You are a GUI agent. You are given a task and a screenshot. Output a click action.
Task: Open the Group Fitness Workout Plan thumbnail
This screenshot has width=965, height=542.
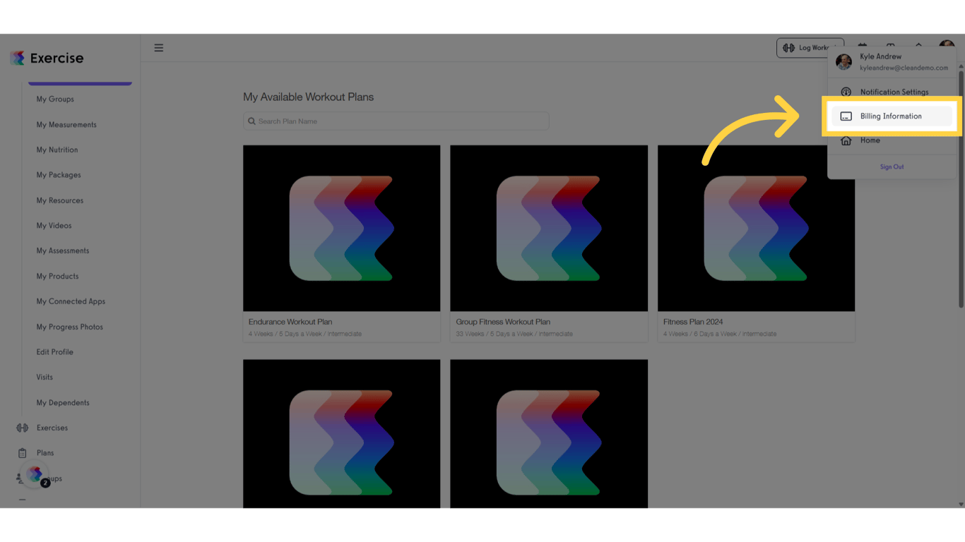[x=549, y=228]
